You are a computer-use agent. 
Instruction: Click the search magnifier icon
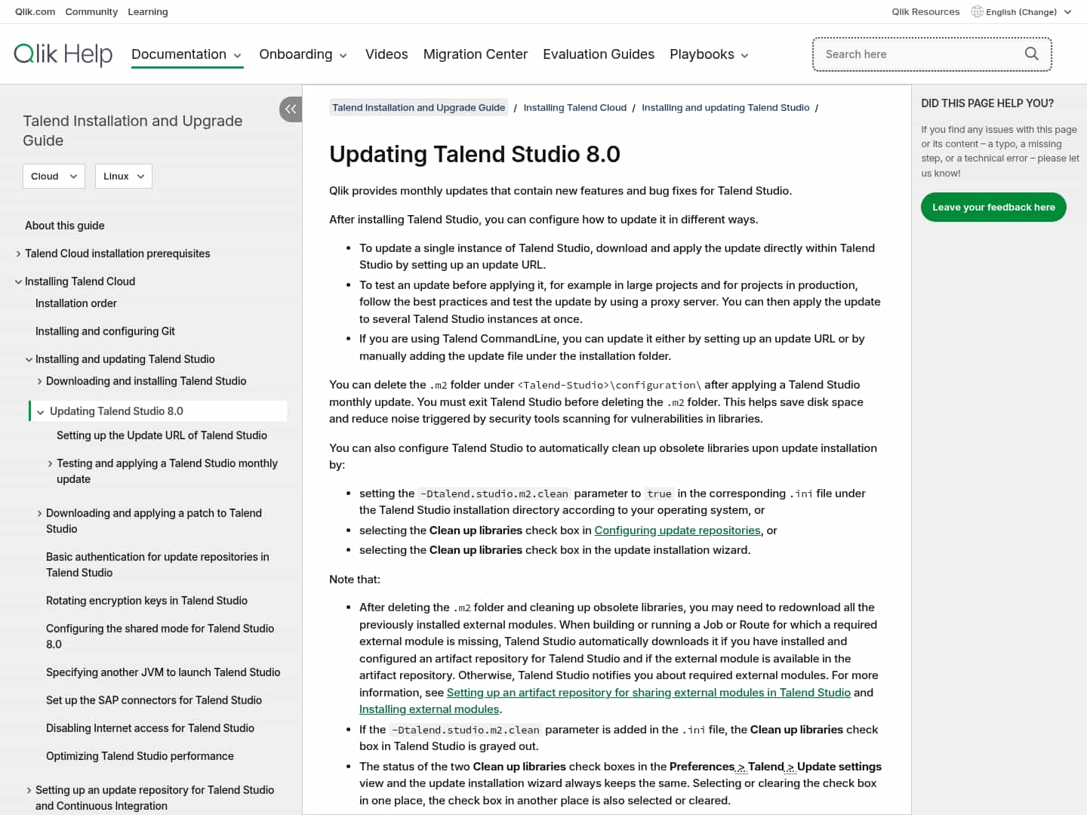1031,54
